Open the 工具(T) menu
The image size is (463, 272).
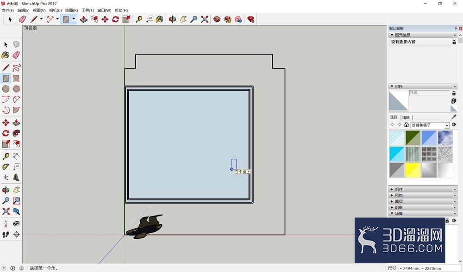point(88,10)
